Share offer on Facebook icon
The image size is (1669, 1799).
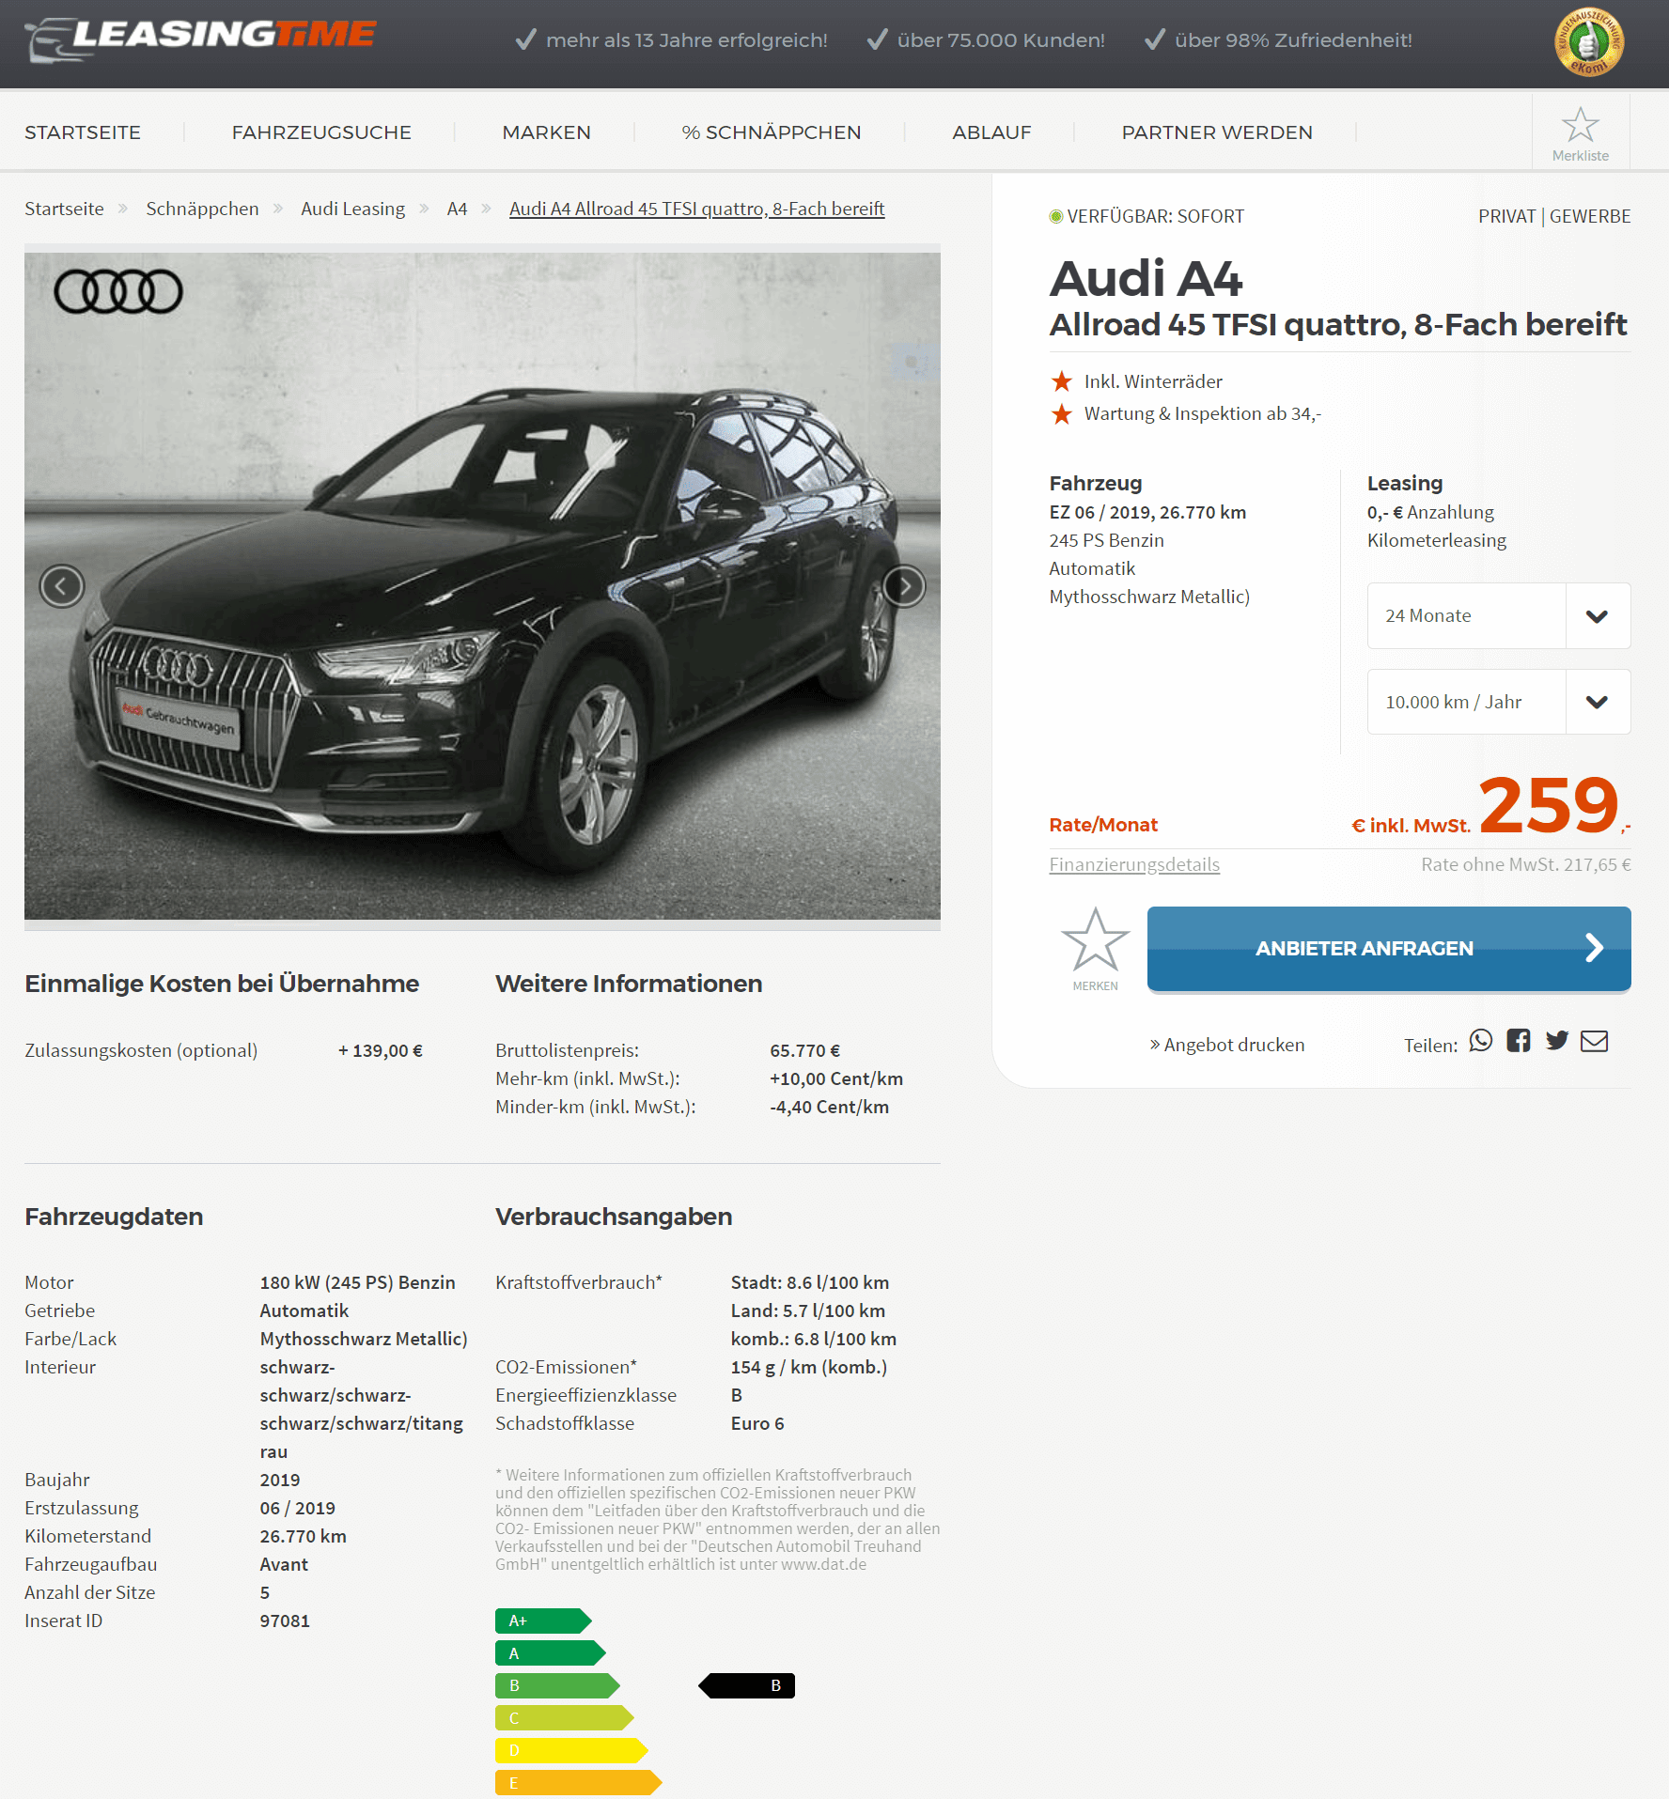(x=1519, y=1041)
